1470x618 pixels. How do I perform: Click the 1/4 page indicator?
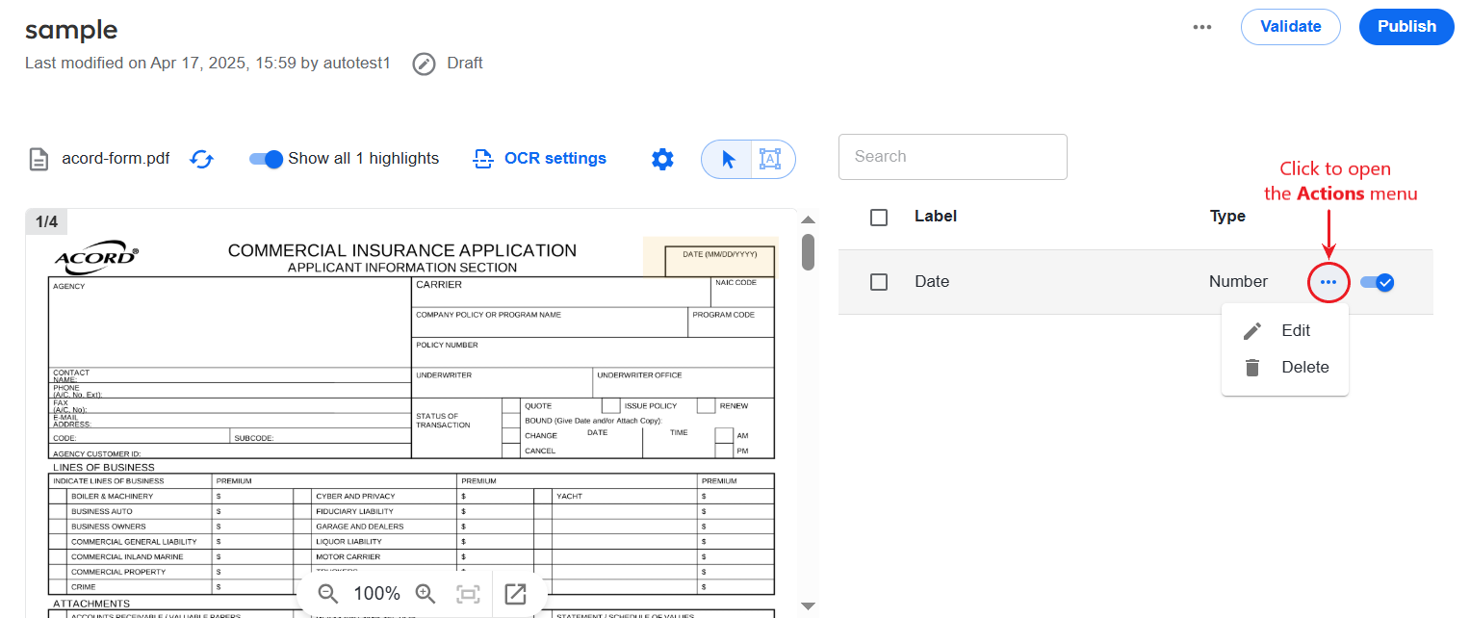click(46, 222)
